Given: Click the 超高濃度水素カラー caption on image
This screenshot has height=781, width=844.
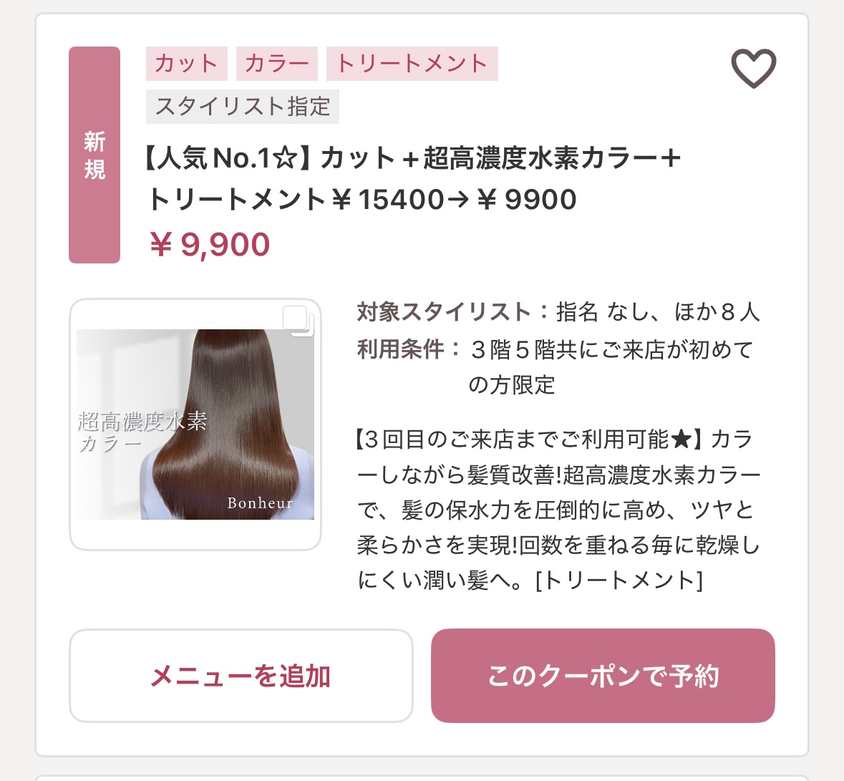Looking at the screenshot, I should pyautogui.click(x=142, y=432).
